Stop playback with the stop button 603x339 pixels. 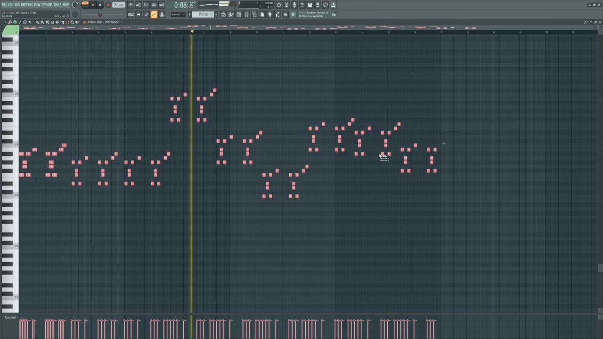click(x=100, y=5)
